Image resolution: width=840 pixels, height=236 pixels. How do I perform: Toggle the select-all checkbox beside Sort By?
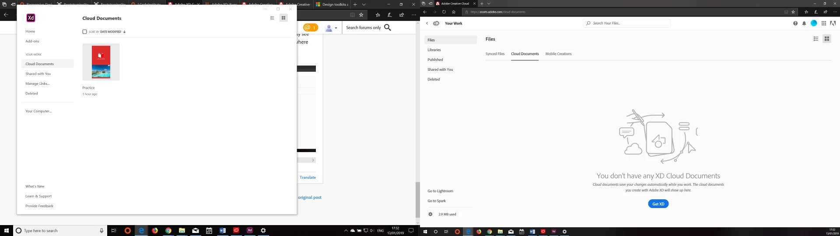(x=84, y=31)
